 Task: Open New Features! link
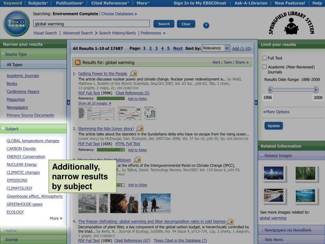pos(290,3)
